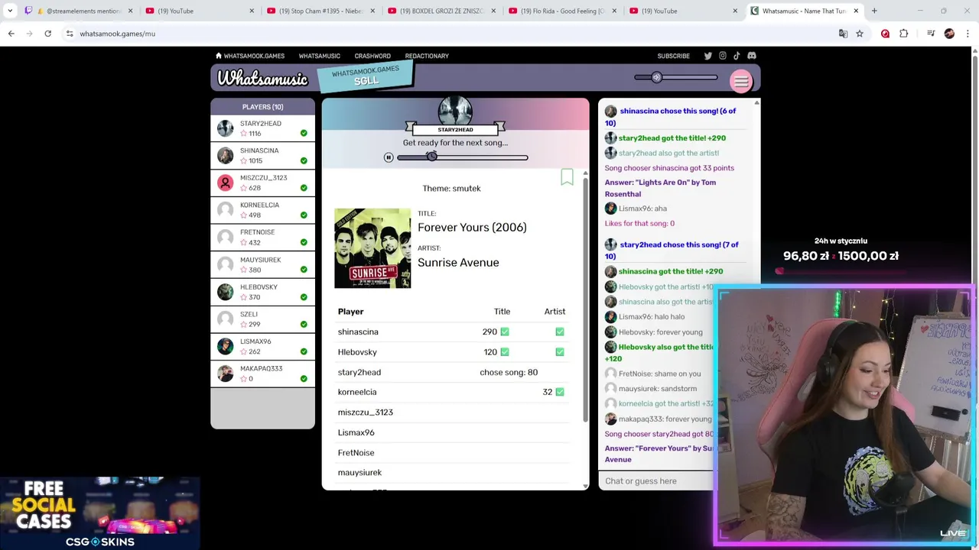Click the bookmark icon above song details
The height and width of the screenshot is (550, 979).
click(x=567, y=177)
